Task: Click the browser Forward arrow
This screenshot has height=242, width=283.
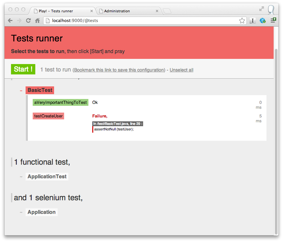Action: point(19,20)
